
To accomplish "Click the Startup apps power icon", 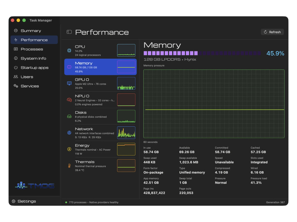I will coord(16,68).
